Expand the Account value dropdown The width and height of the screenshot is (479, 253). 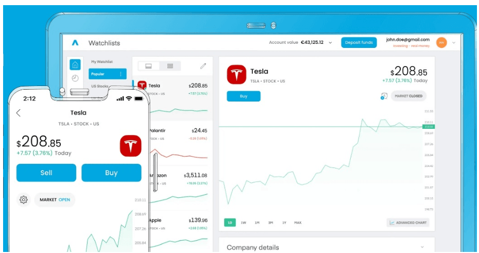point(330,43)
